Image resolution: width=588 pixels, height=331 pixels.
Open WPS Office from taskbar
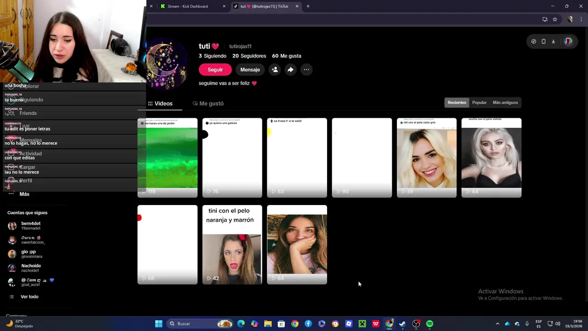376,324
